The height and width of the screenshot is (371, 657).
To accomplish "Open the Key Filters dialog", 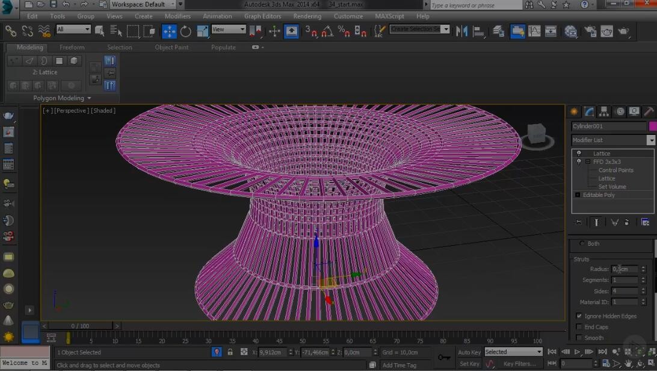I will click(520, 363).
